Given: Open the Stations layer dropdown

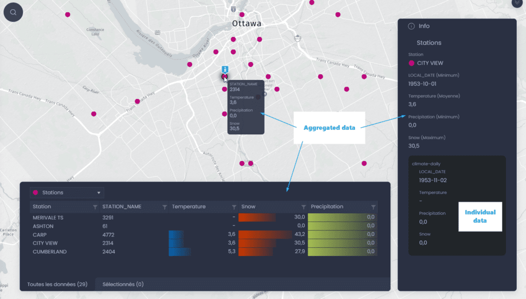Looking at the screenshot, I should [67, 192].
